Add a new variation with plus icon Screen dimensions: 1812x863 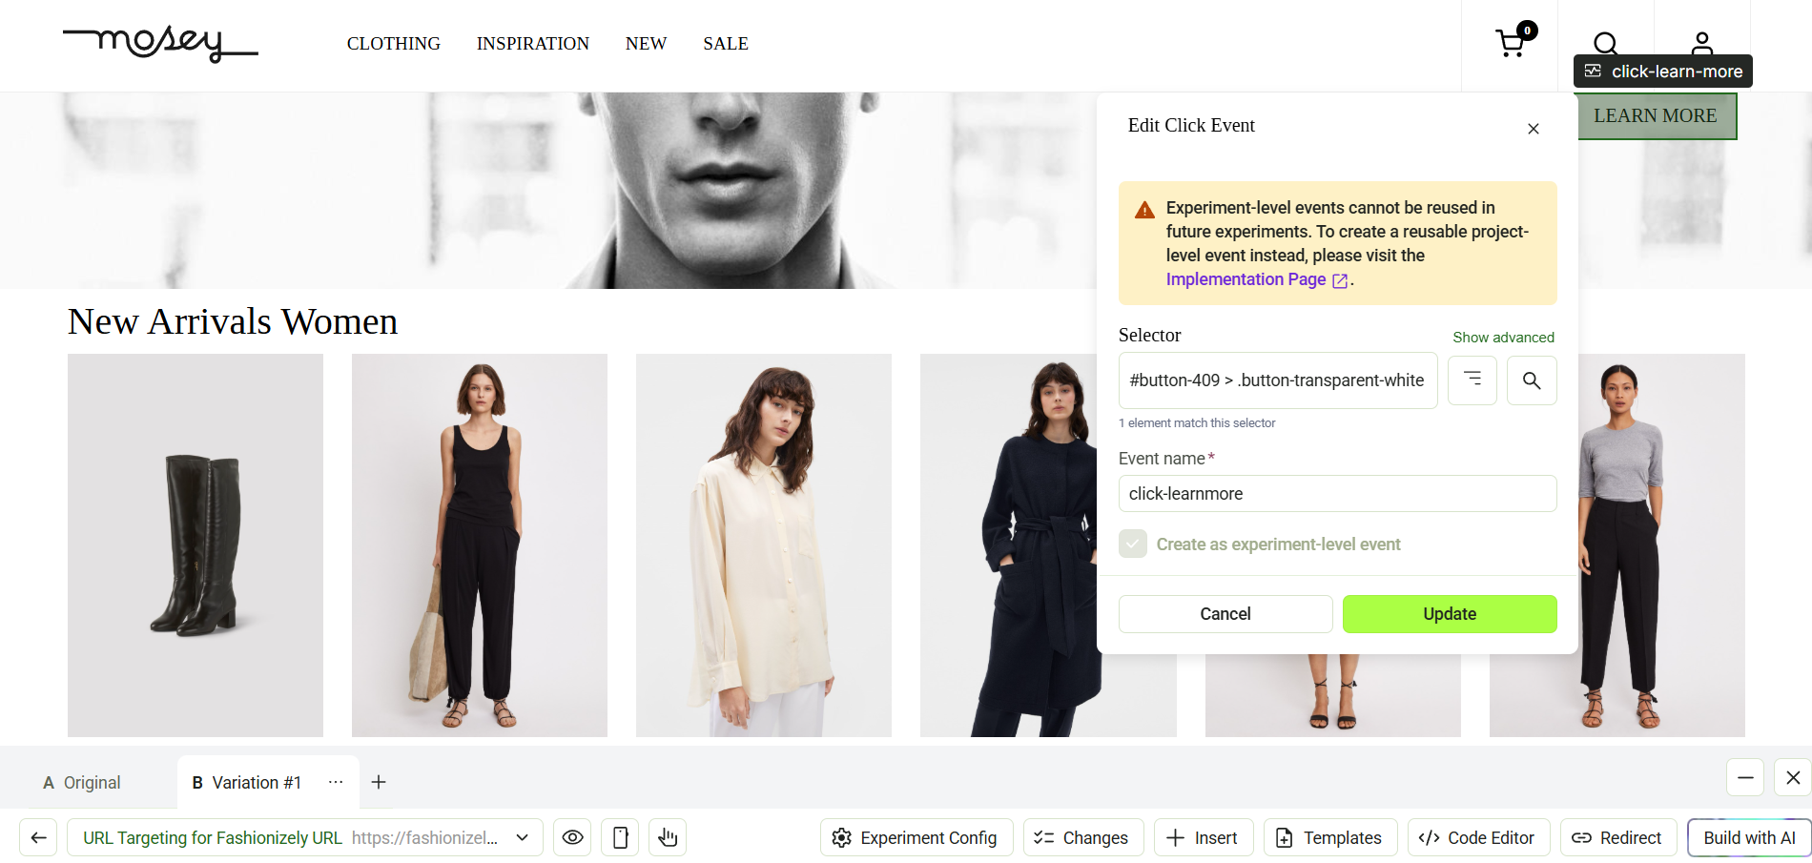click(379, 782)
